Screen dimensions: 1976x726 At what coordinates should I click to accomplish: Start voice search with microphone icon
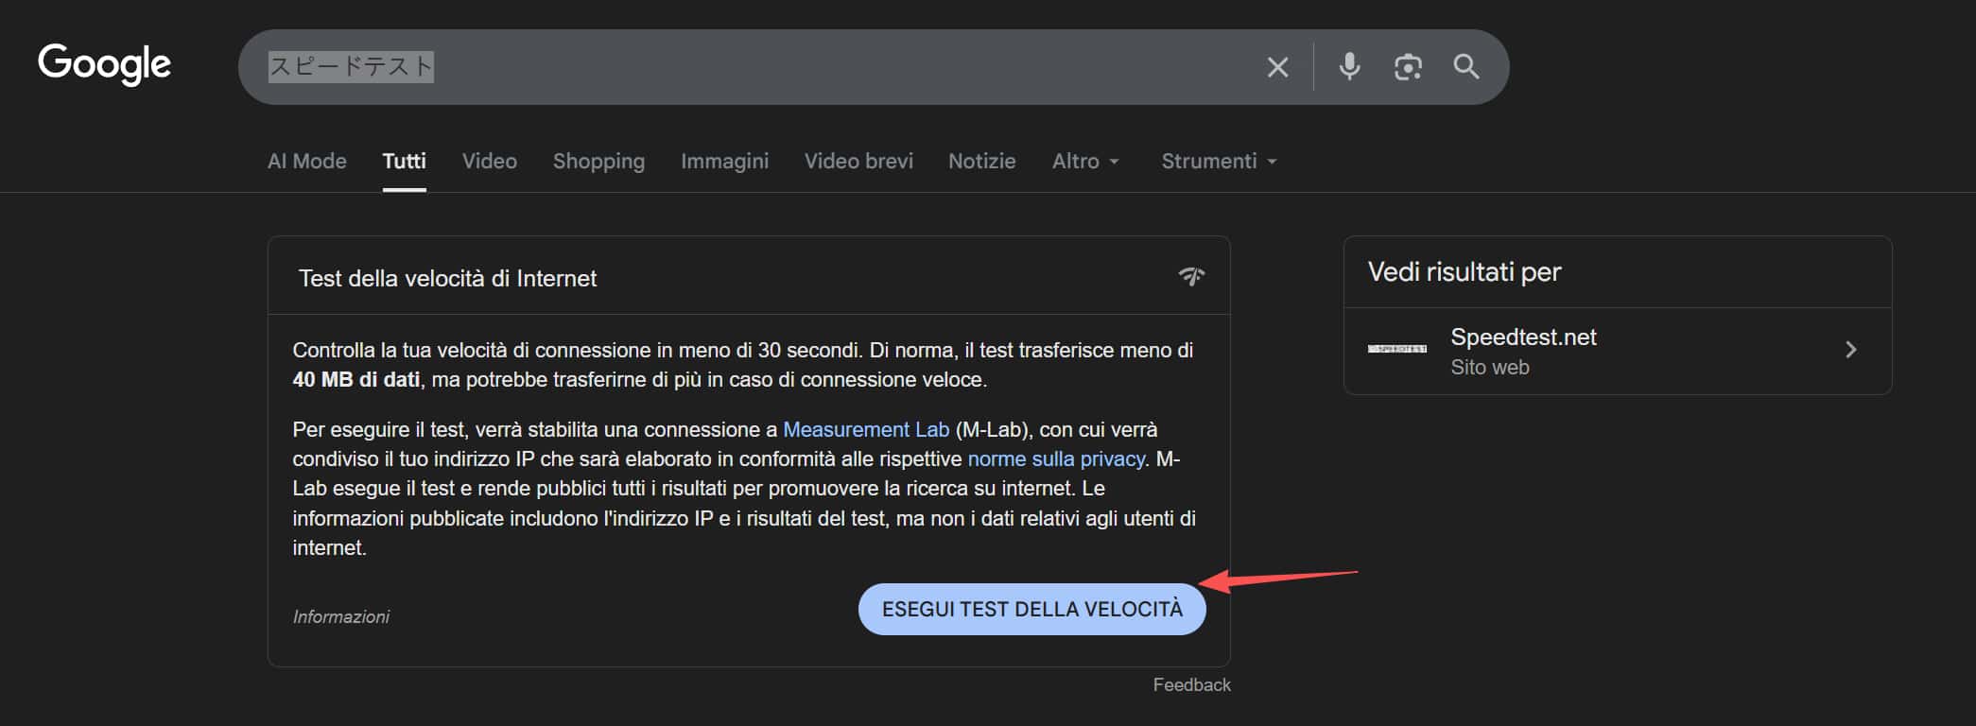point(1349,66)
